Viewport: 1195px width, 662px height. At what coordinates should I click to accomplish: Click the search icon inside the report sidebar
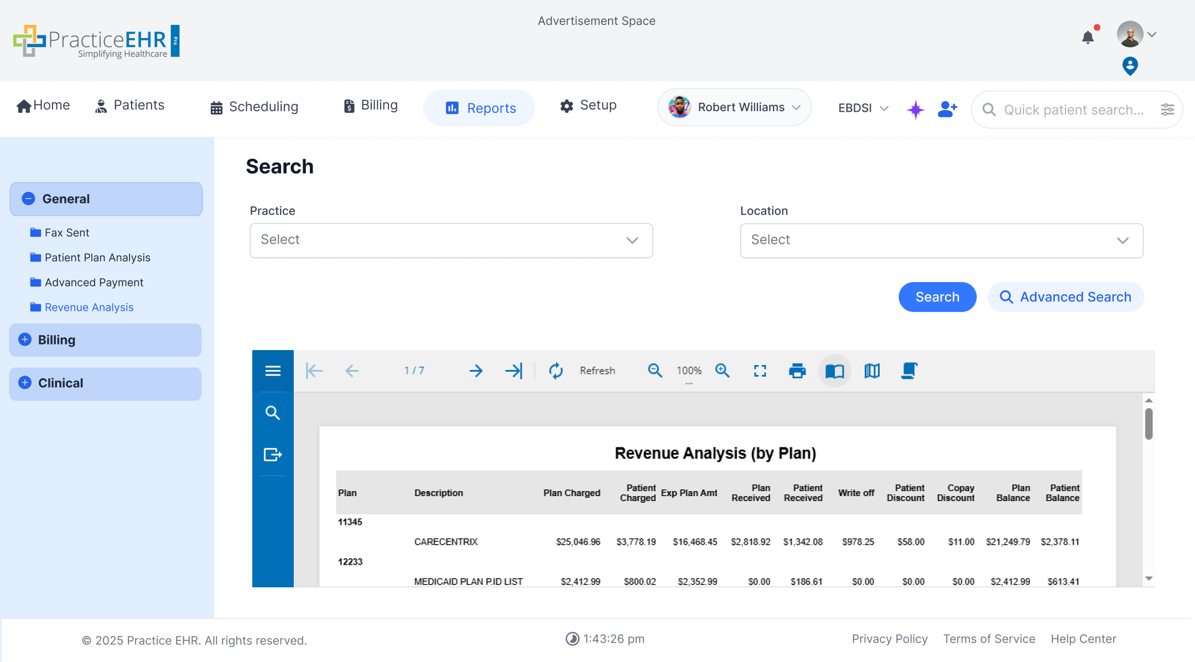click(273, 412)
